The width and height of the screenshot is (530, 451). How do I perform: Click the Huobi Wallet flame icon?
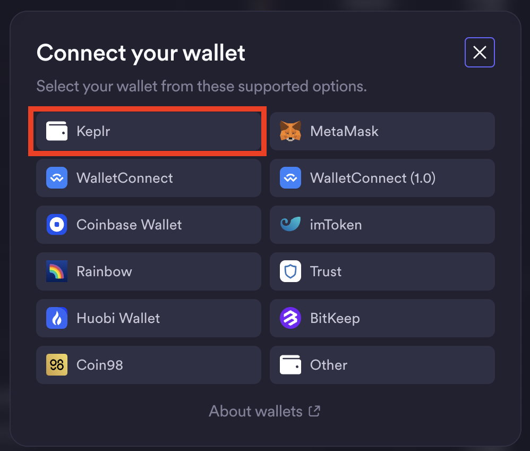pyautogui.click(x=57, y=318)
